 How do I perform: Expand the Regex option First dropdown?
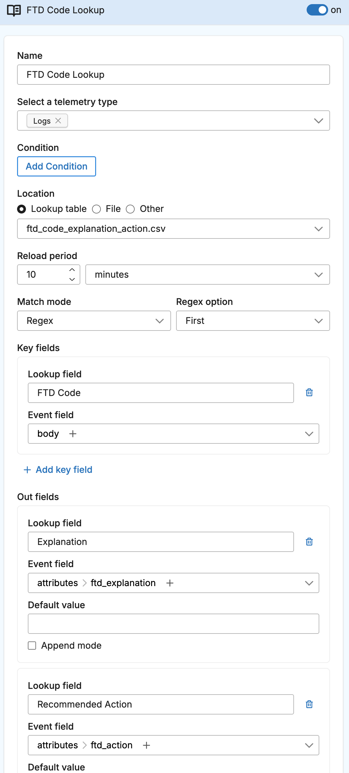click(x=253, y=321)
